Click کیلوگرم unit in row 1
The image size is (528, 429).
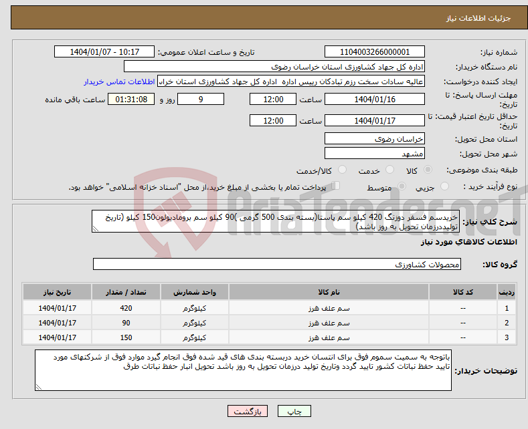click(194, 308)
